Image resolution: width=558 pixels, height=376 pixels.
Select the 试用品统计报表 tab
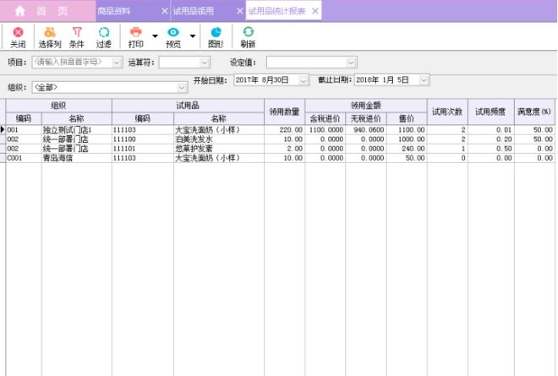(276, 11)
